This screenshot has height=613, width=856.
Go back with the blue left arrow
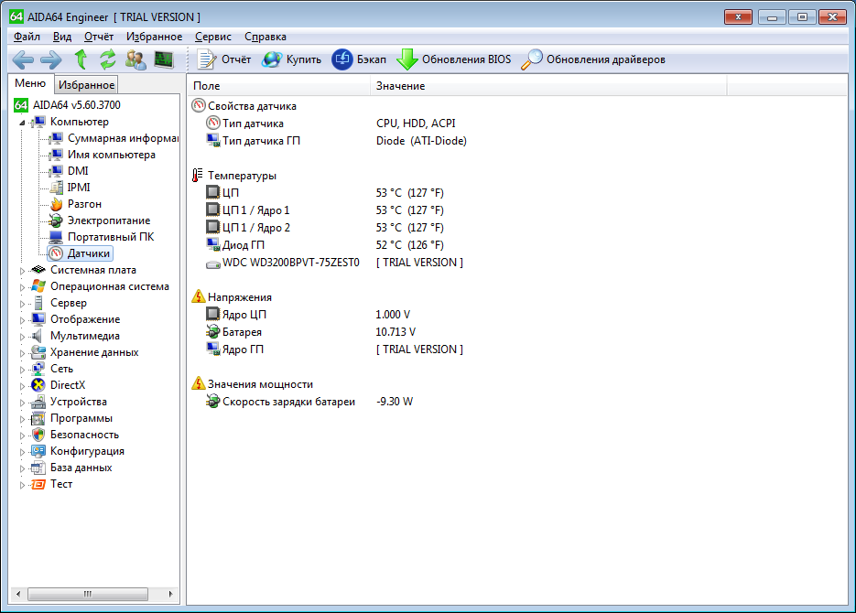pos(23,59)
